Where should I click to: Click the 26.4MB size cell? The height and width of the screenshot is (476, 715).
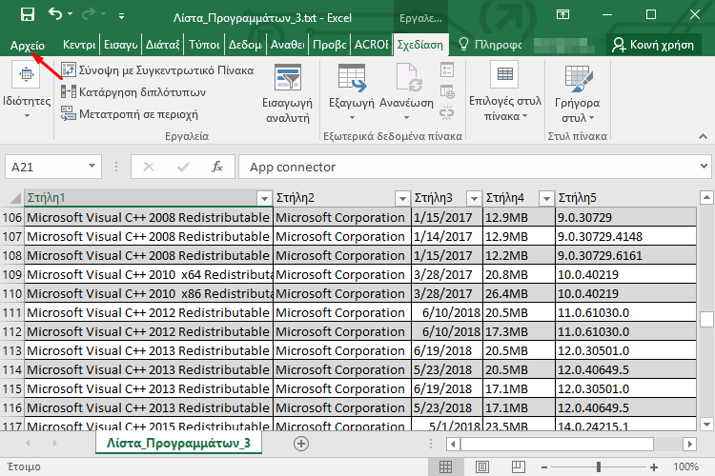tap(519, 294)
